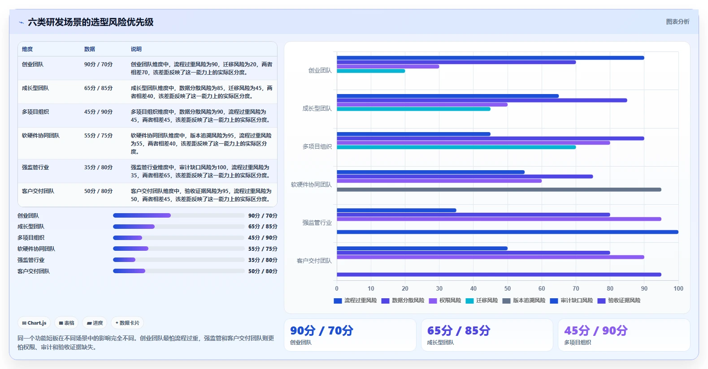Click the x-axis tick label 0
The image size is (708, 369).
(x=337, y=288)
